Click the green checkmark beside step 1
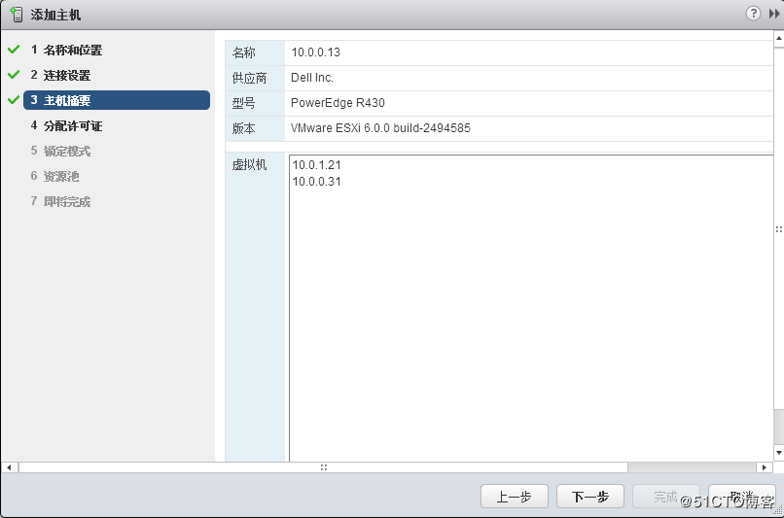This screenshot has width=784, height=518. coord(14,50)
